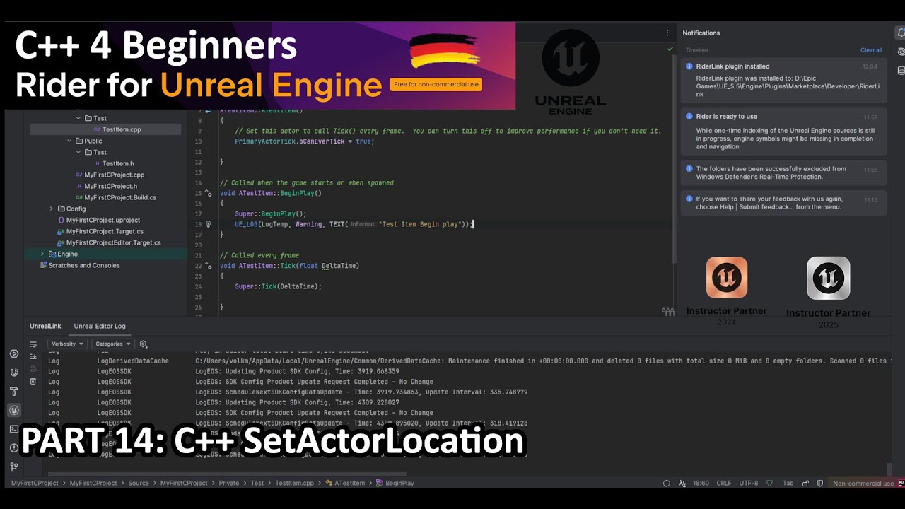Clear the Unreal log with trash icon
The height and width of the screenshot is (509, 905).
pos(33,381)
